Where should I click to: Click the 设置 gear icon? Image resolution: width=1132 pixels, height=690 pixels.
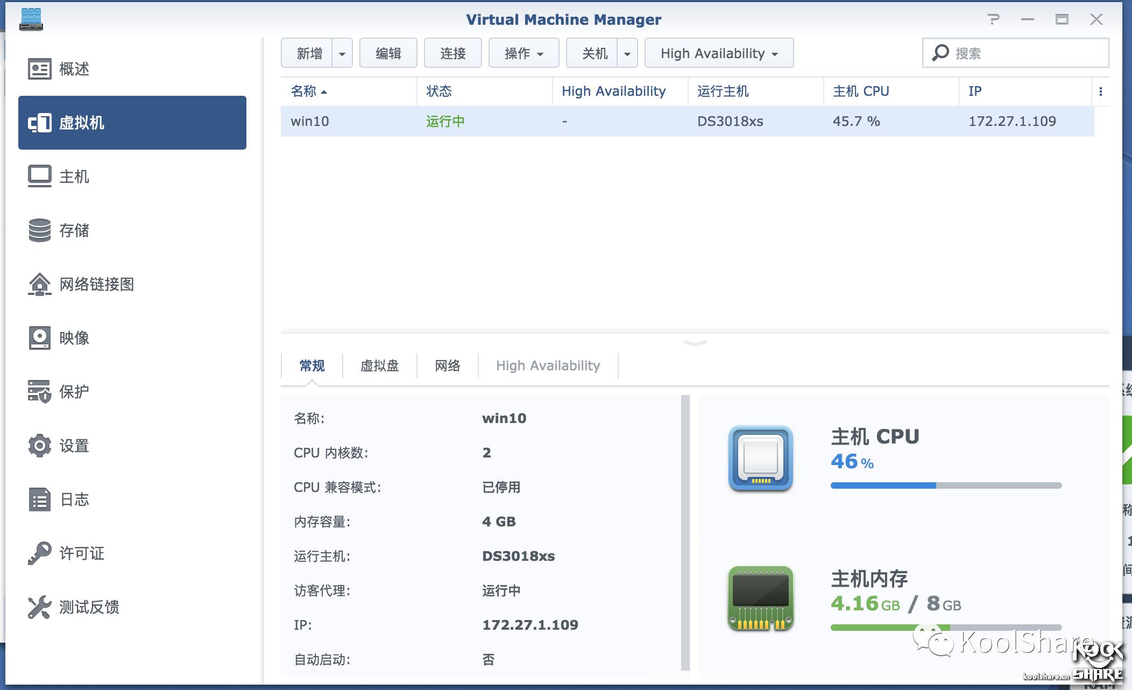coord(39,446)
